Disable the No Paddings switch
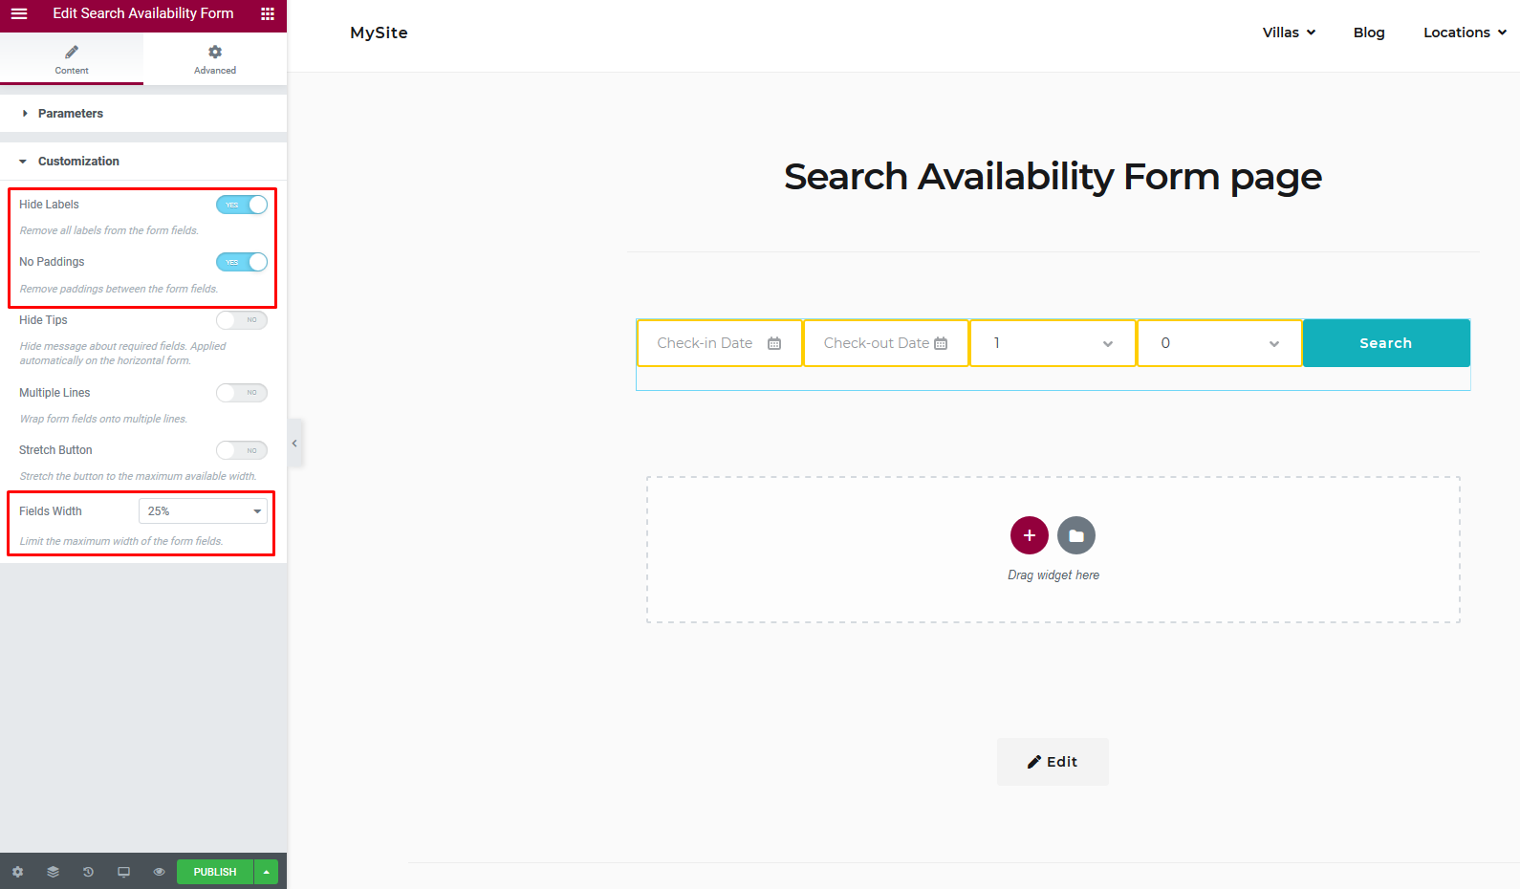This screenshot has height=889, width=1520. pyautogui.click(x=242, y=262)
